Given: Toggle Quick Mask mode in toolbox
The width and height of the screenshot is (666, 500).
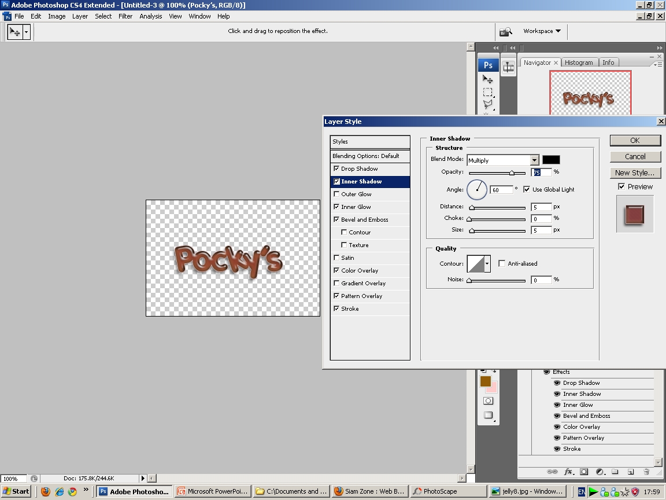Looking at the screenshot, I should pos(488,400).
